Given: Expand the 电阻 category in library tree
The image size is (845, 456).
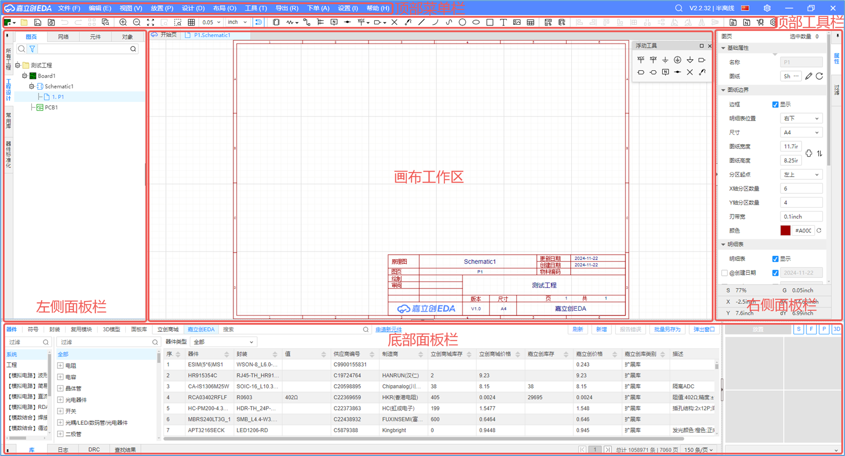Looking at the screenshot, I should click(60, 366).
